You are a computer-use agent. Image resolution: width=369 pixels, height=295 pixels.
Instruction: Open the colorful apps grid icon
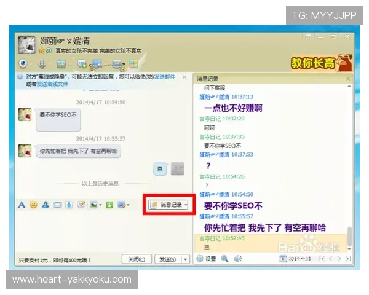[x=133, y=64]
